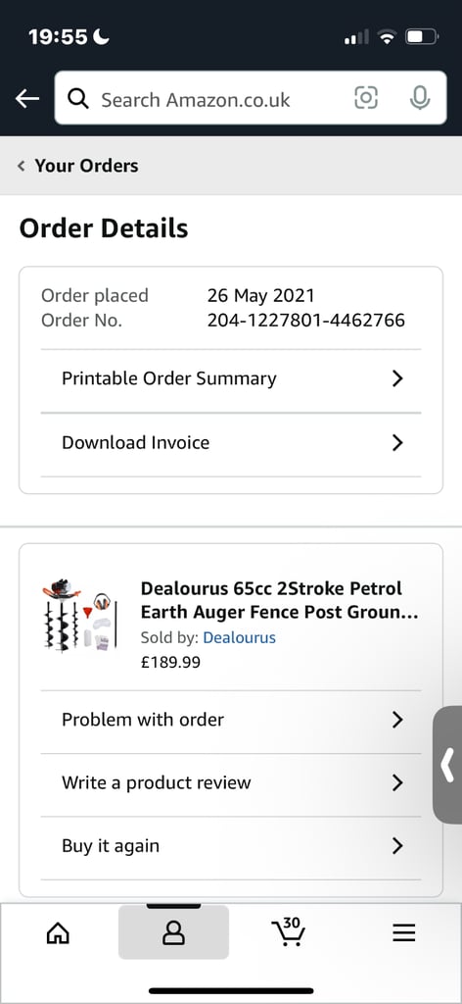The width and height of the screenshot is (462, 1004).
Task: Open the camera lens search icon
Action: point(366,98)
